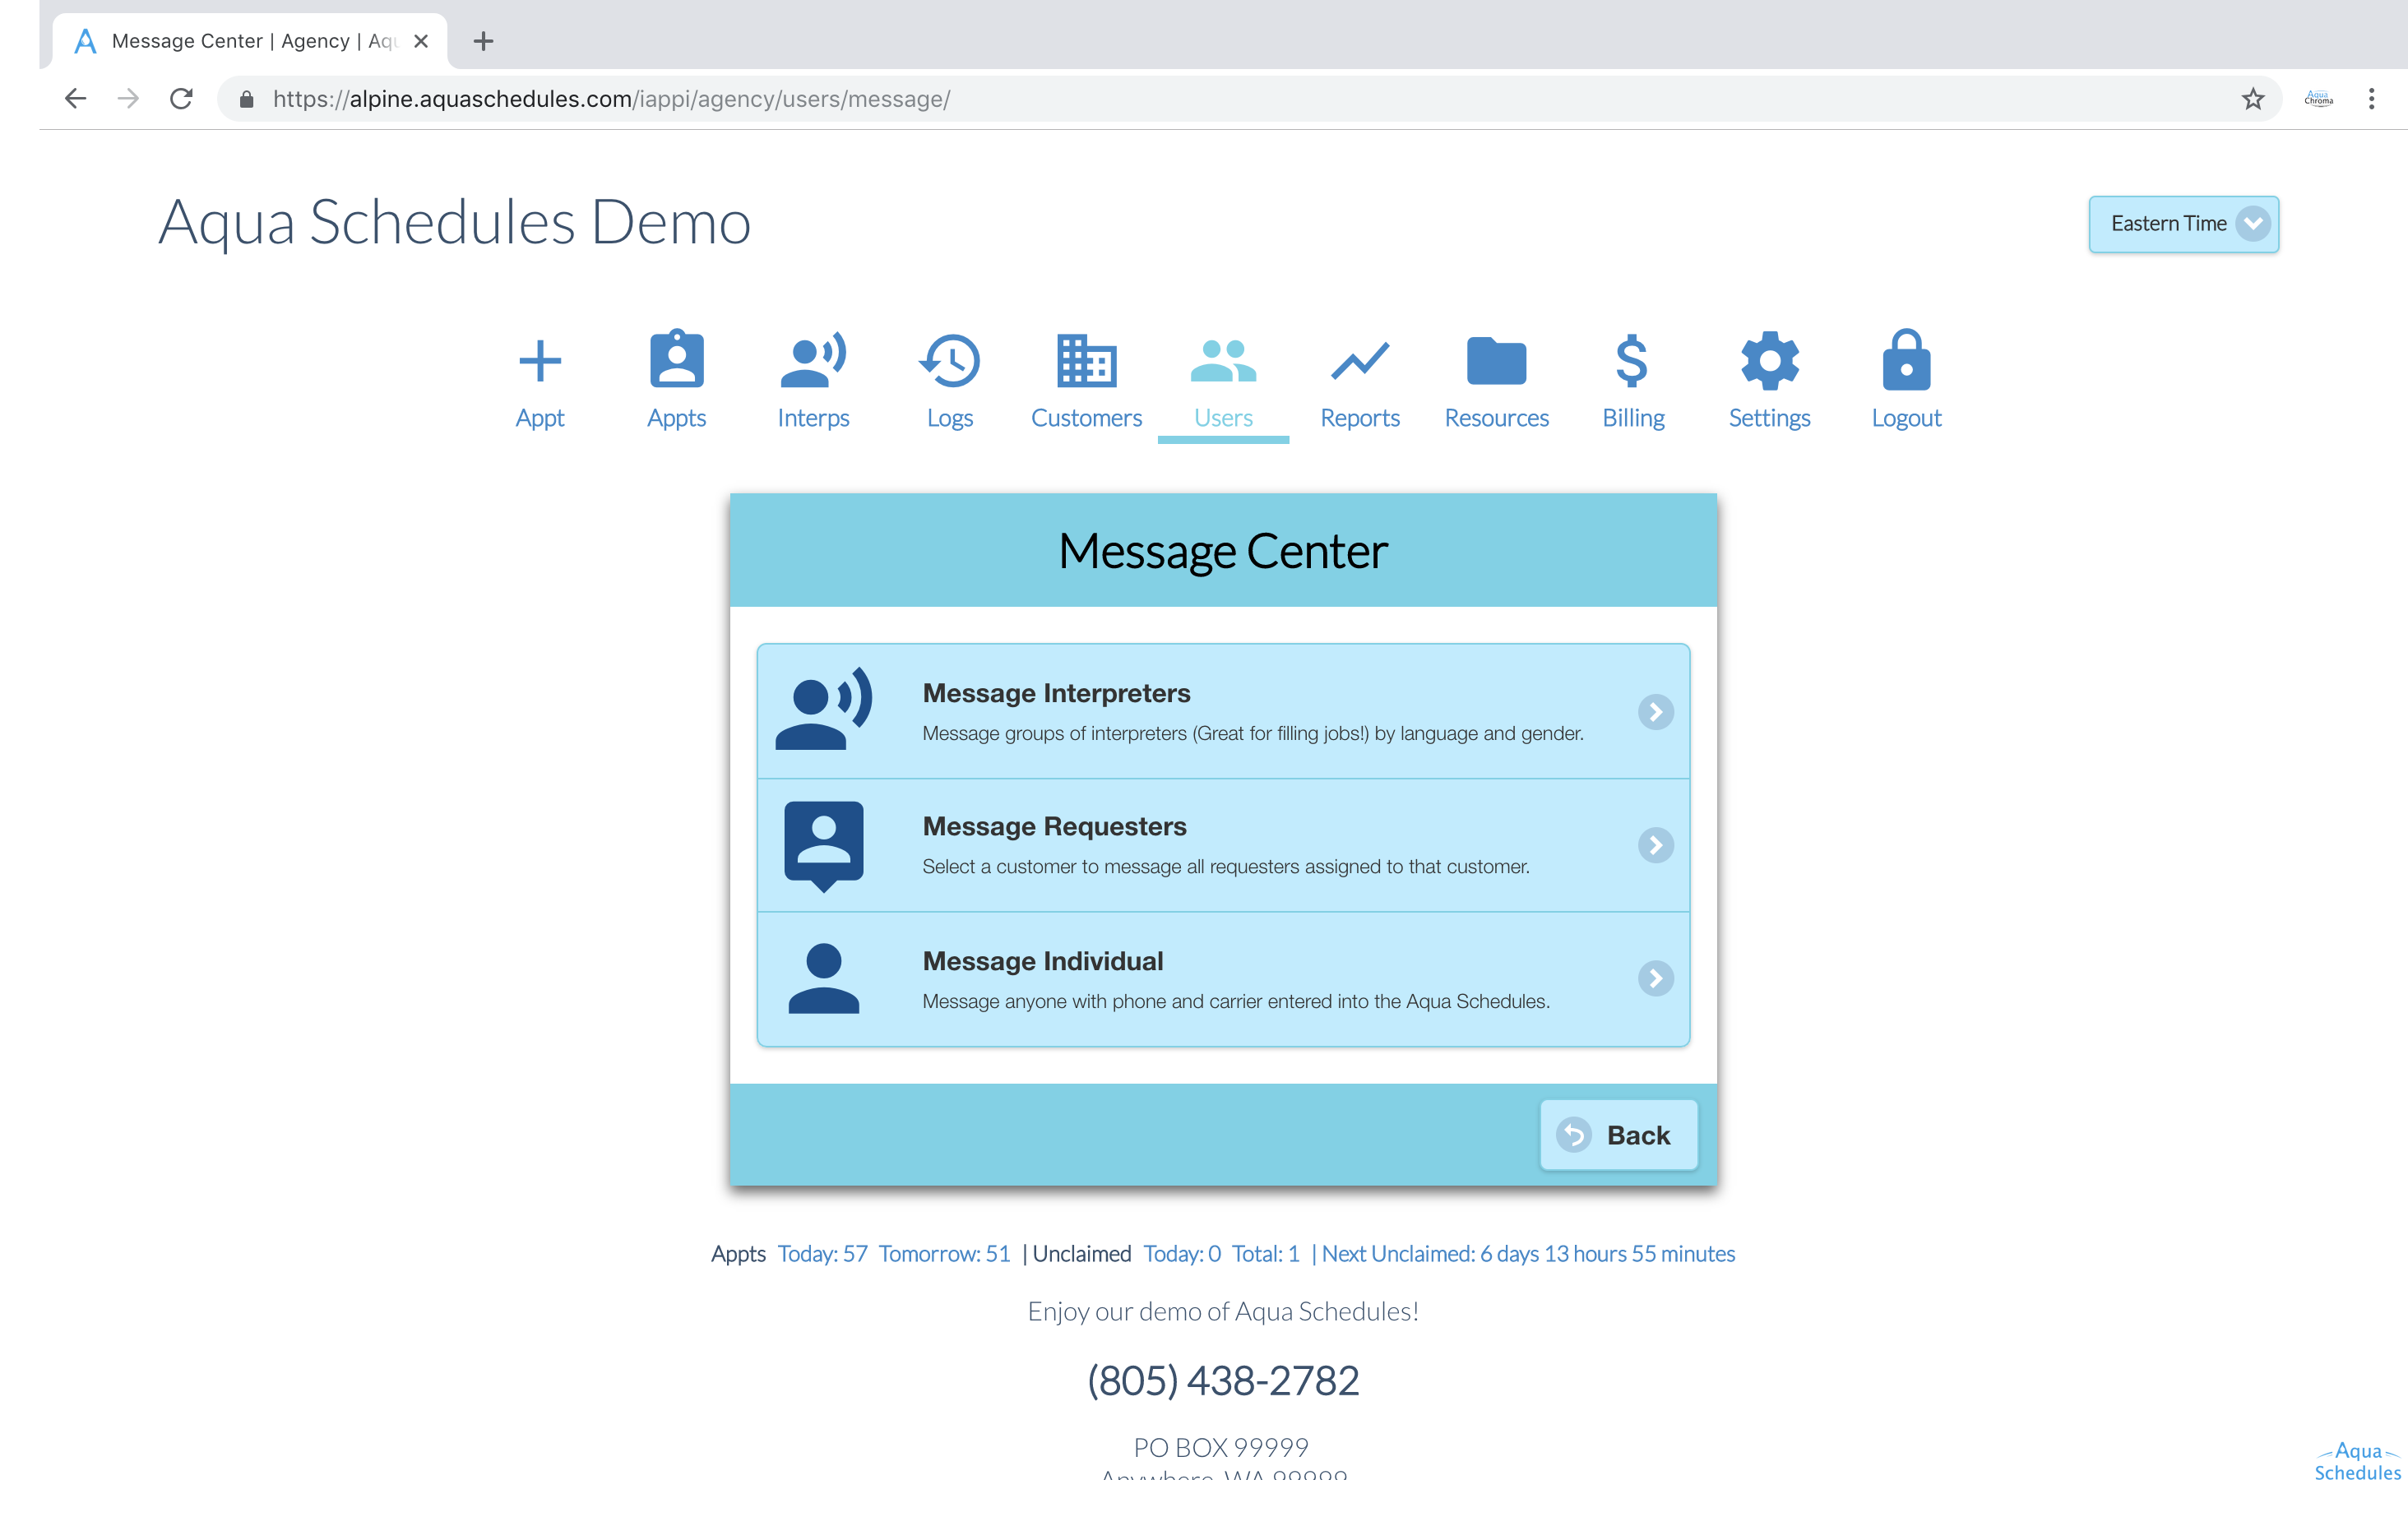
Task: Go to the Reports tab label
Action: (x=1360, y=418)
